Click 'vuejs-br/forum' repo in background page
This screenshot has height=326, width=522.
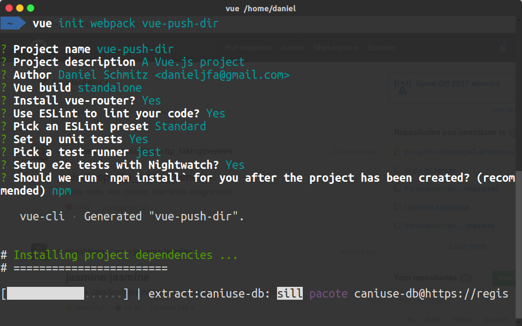pyautogui.click(x=430, y=171)
